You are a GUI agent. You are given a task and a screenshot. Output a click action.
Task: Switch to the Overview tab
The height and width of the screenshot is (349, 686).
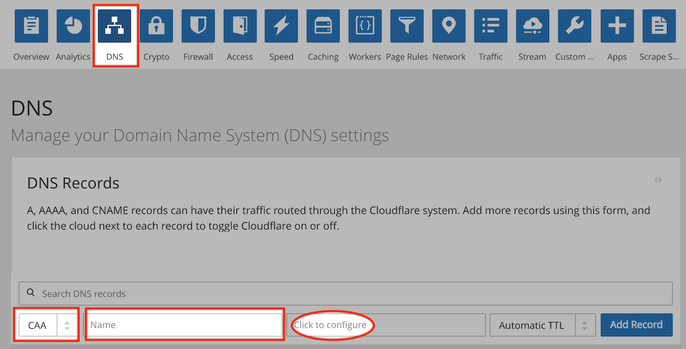(x=31, y=25)
